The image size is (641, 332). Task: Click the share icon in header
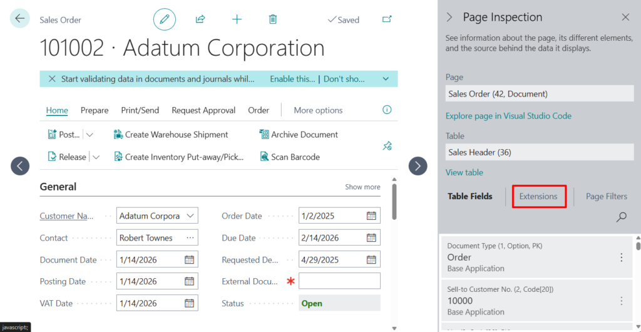tap(200, 19)
